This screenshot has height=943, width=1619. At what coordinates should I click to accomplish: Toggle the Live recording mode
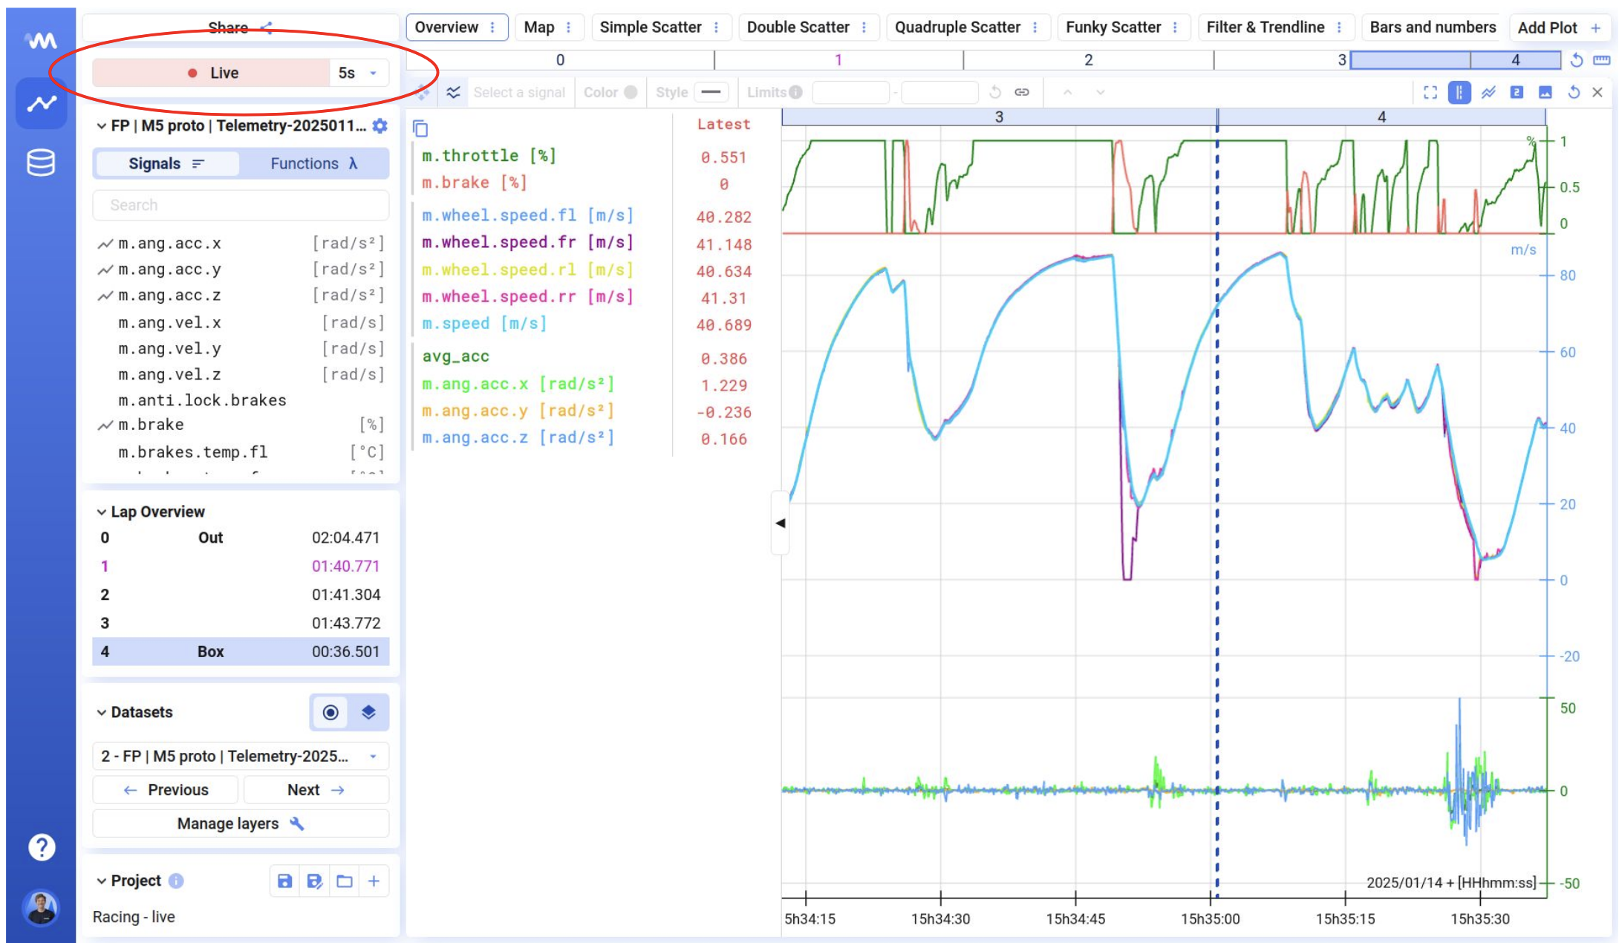[x=212, y=73]
